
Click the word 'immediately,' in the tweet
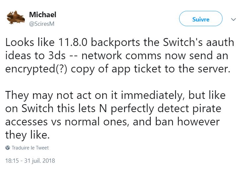152,95
